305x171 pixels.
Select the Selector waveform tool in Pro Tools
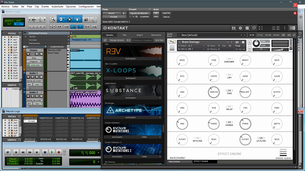pos(69,19)
